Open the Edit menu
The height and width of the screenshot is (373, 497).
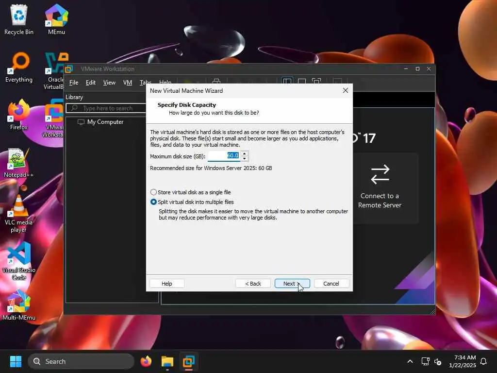click(91, 83)
